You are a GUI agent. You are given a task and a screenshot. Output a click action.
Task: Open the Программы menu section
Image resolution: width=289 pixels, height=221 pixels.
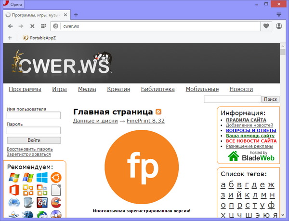pyautogui.click(x=25, y=89)
